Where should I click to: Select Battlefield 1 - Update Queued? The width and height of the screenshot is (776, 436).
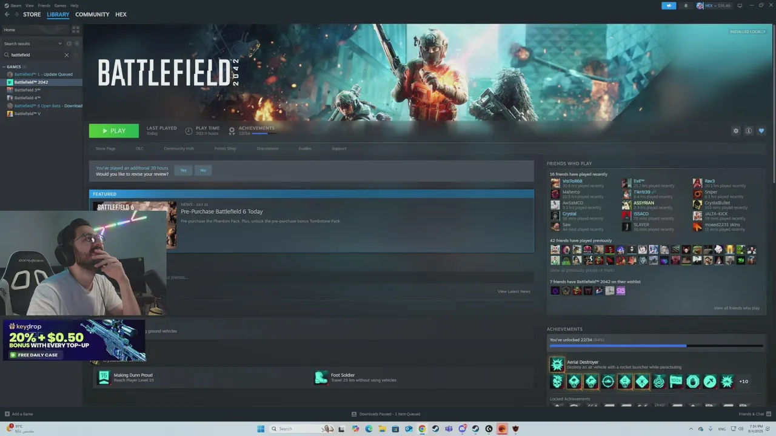pyautogui.click(x=41, y=74)
